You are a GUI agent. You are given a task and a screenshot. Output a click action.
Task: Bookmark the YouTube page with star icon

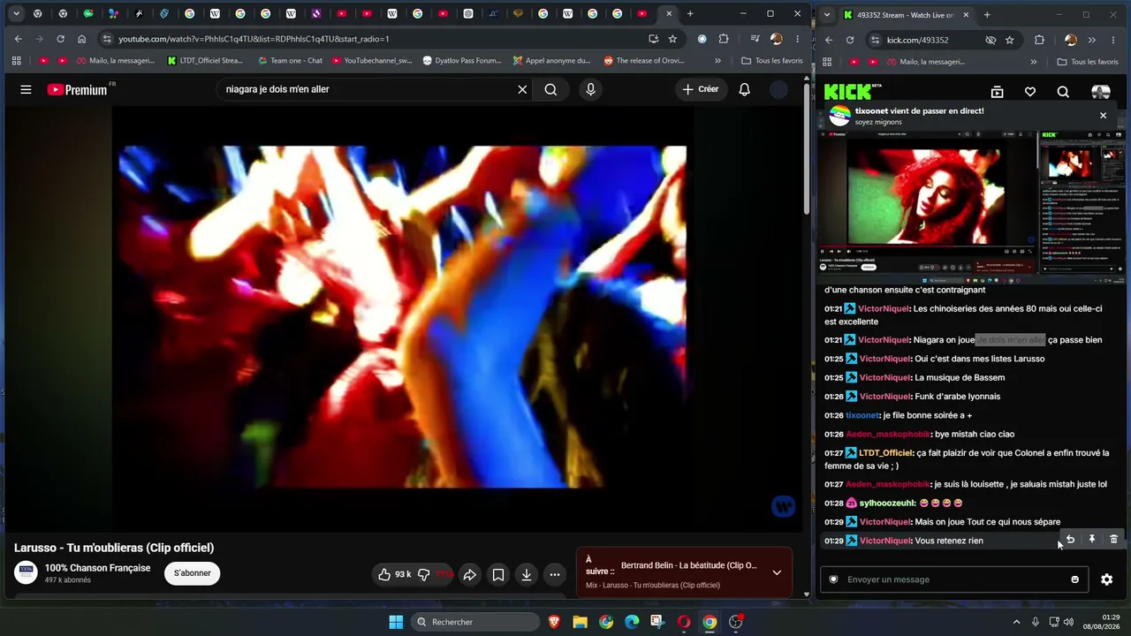672,39
